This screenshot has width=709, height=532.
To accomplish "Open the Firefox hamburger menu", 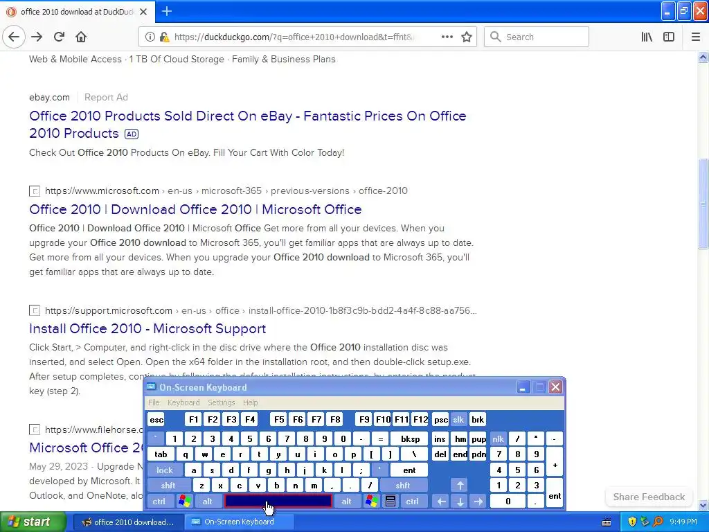I will click(695, 37).
